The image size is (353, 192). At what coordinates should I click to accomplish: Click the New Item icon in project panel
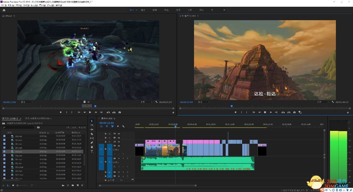(77, 185)
